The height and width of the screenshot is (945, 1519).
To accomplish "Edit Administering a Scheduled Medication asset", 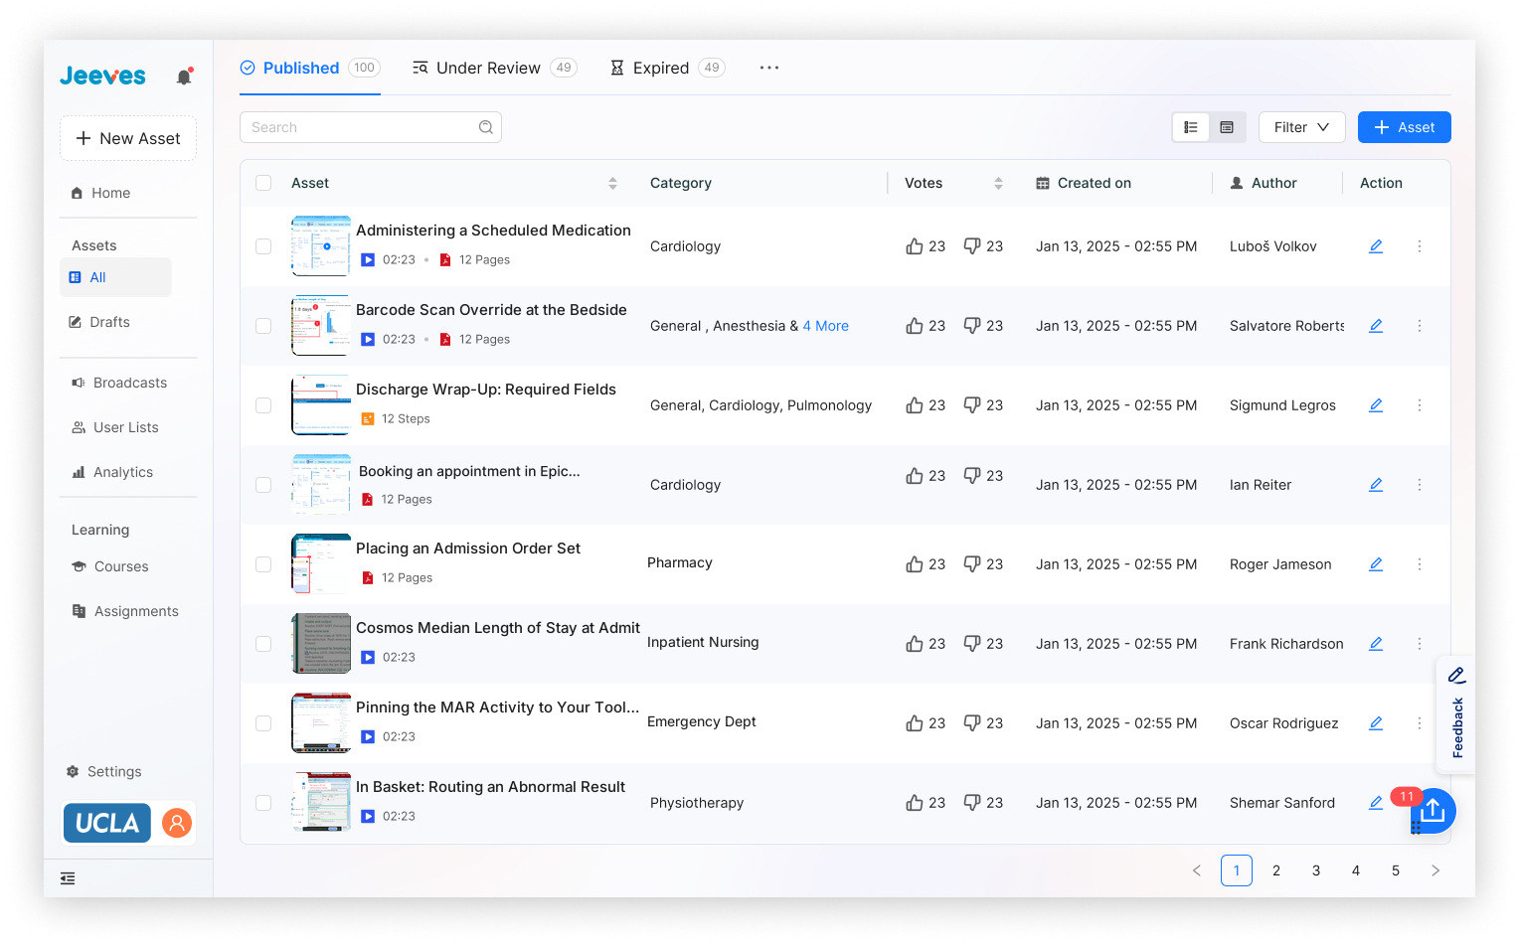I will [x=1376, y=246].
